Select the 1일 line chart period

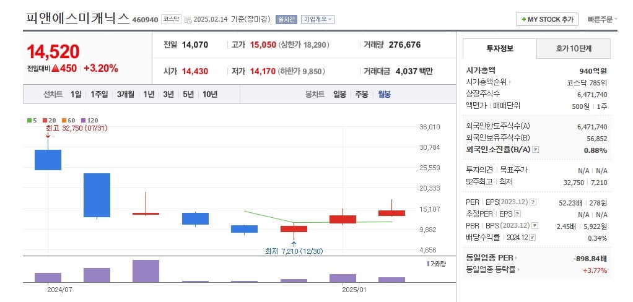click(x=76, y=94)
